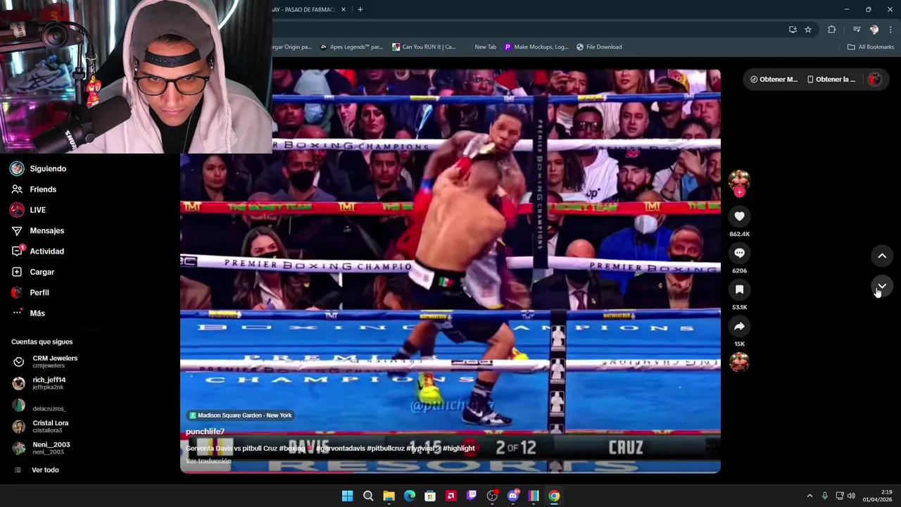901x507 pixels.
Task: Open Make Mockups bookmark
Action: (536, 47)
